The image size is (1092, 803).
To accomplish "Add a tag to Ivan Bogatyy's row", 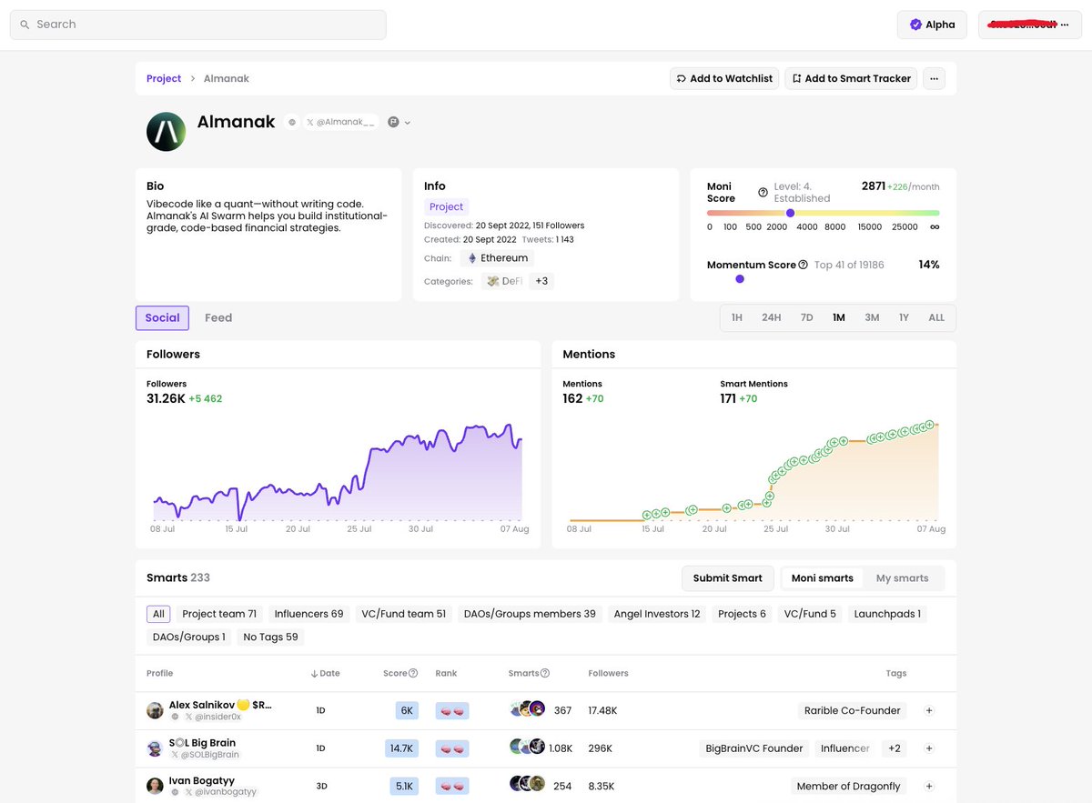I will (929, 786).
